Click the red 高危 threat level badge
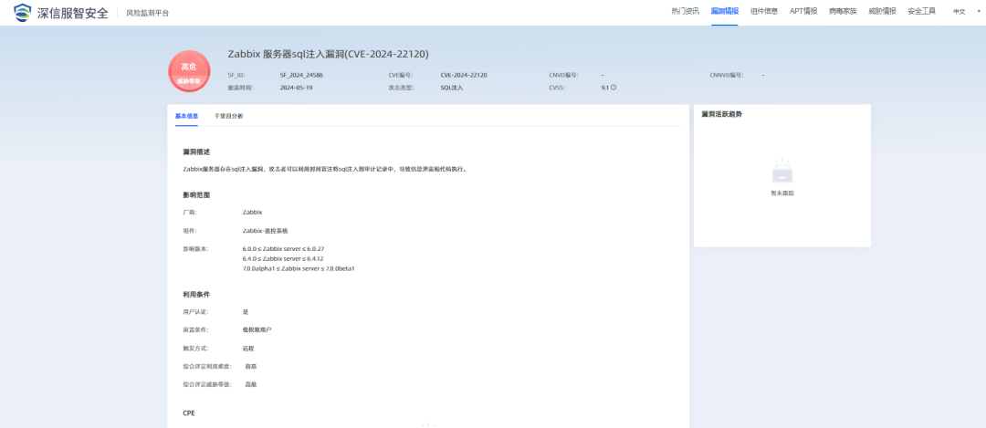 [x=189, y=72]
